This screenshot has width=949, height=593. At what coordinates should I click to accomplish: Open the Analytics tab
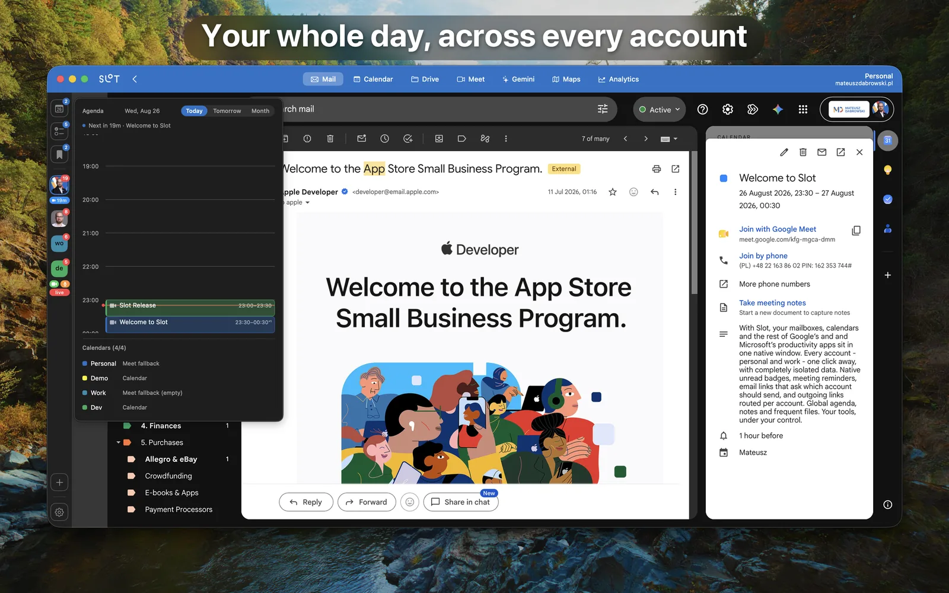point(618,79)
